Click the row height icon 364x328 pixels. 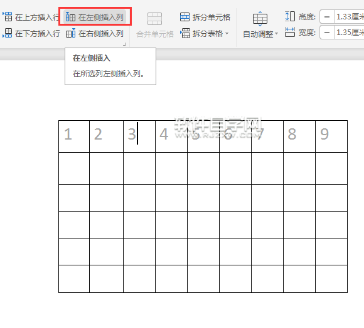pyautogui.click(x=290, y=16)
